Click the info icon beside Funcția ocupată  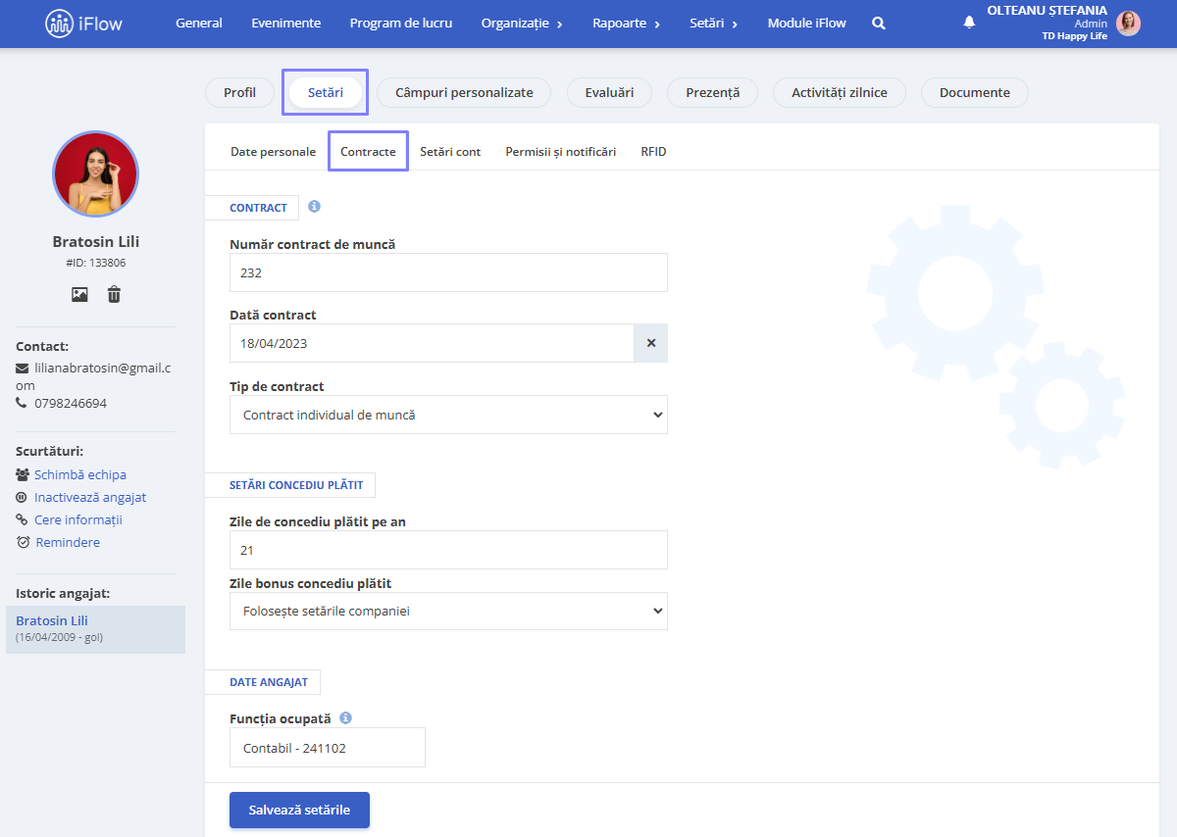click(346, 717)
